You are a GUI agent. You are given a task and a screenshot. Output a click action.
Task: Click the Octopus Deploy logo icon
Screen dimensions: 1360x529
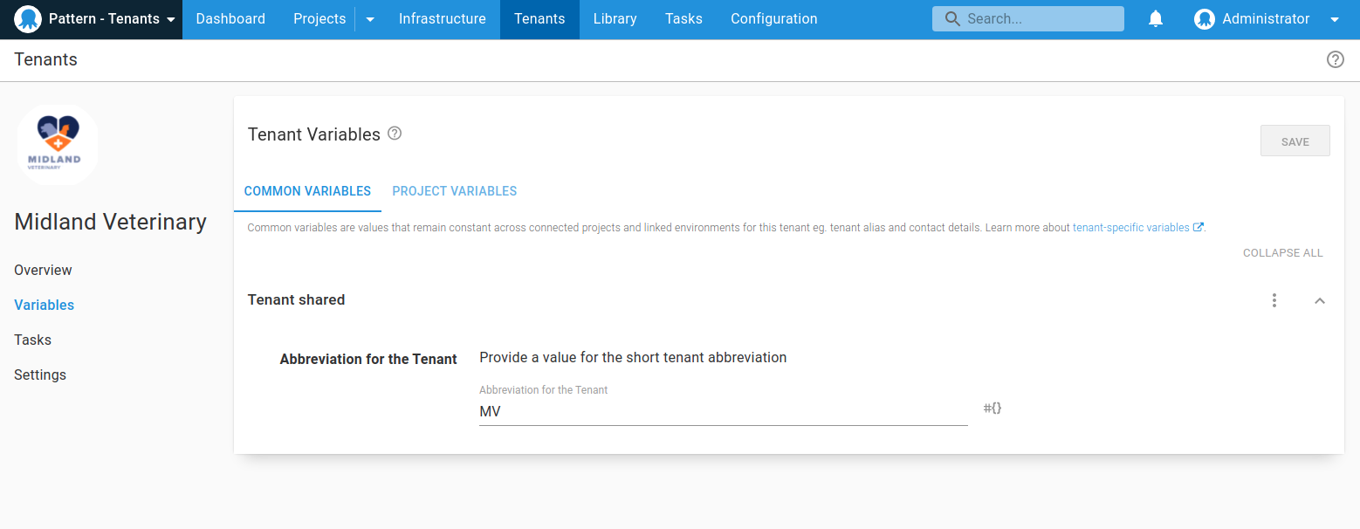[28, 19]
